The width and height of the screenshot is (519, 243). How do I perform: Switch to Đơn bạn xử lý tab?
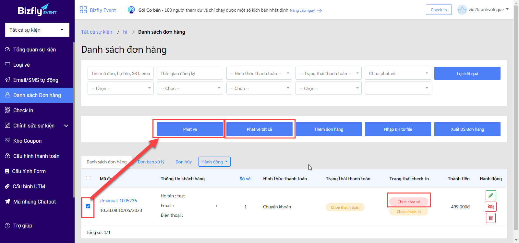[x=151, y=162]
